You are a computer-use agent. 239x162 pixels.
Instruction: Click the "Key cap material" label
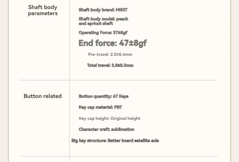click(x=96, y=107)
